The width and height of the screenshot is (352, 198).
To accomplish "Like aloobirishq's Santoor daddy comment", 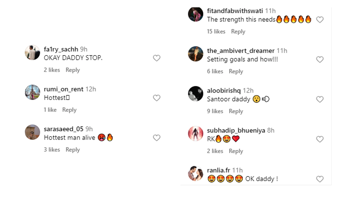I will click(320, 99).
